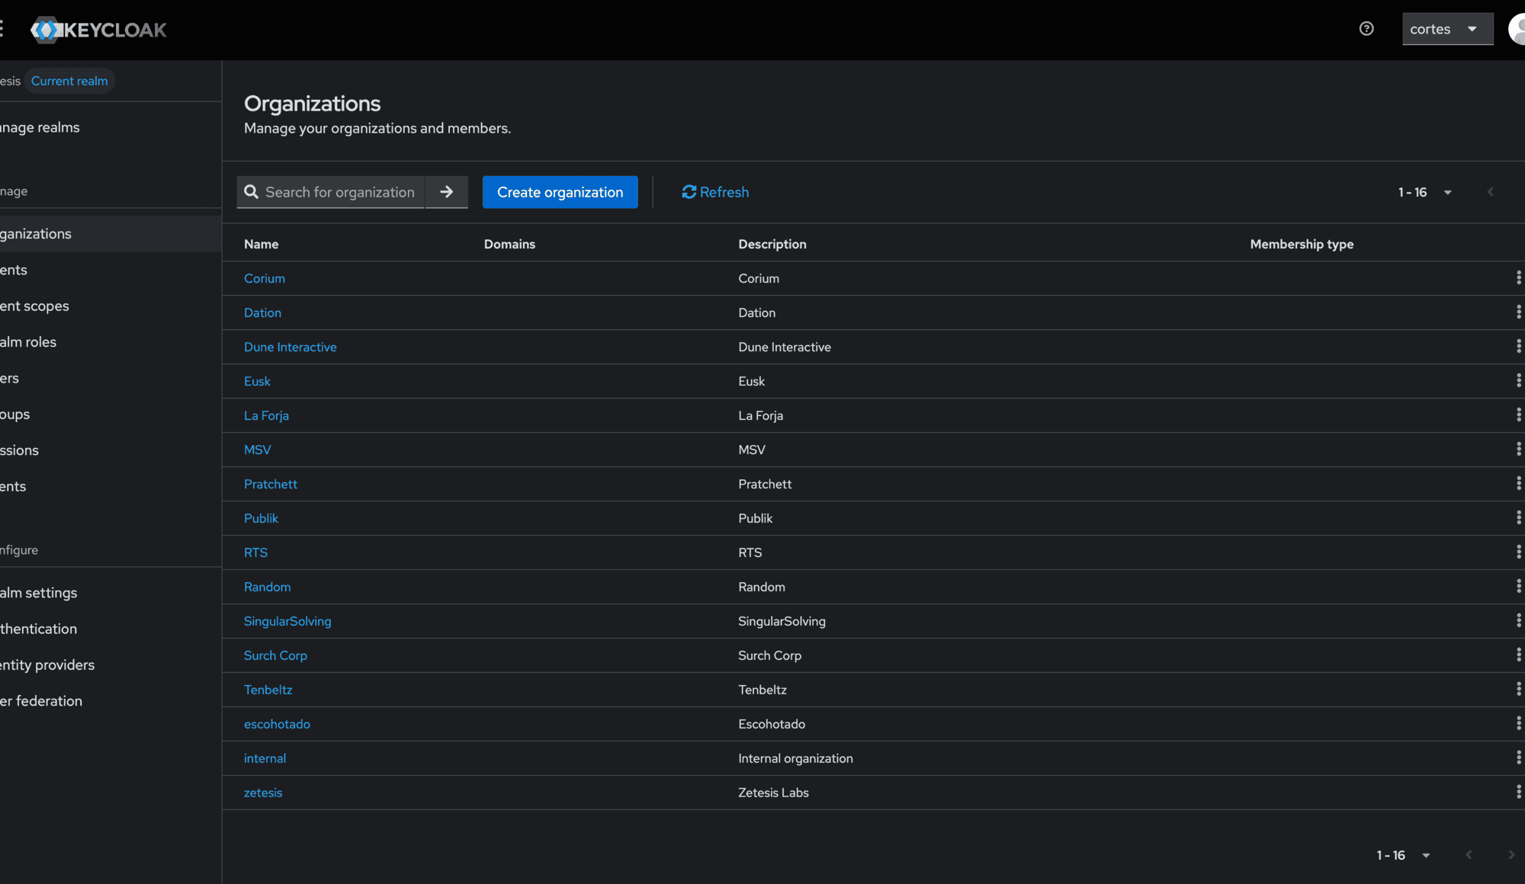
Task: Open kebab menu for Pratchett row
Action: point(1518,484)
